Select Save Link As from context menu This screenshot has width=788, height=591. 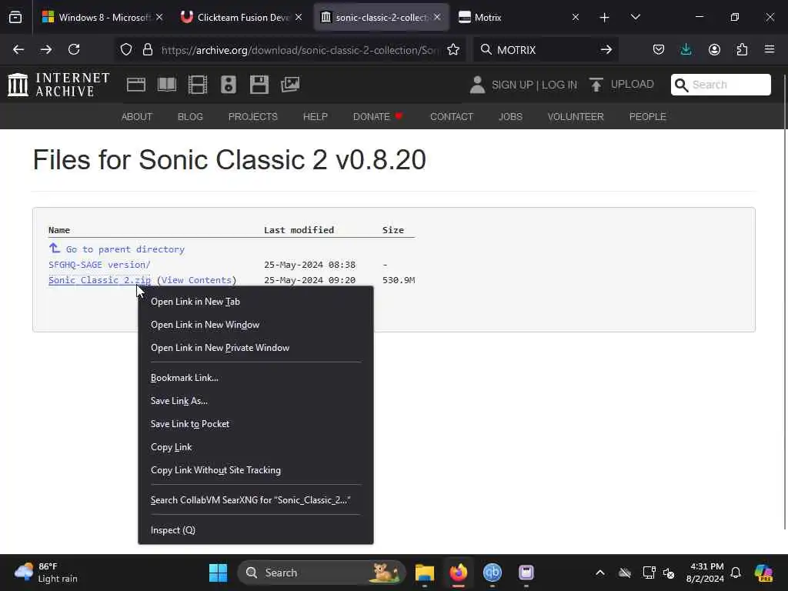pos(255,401)
